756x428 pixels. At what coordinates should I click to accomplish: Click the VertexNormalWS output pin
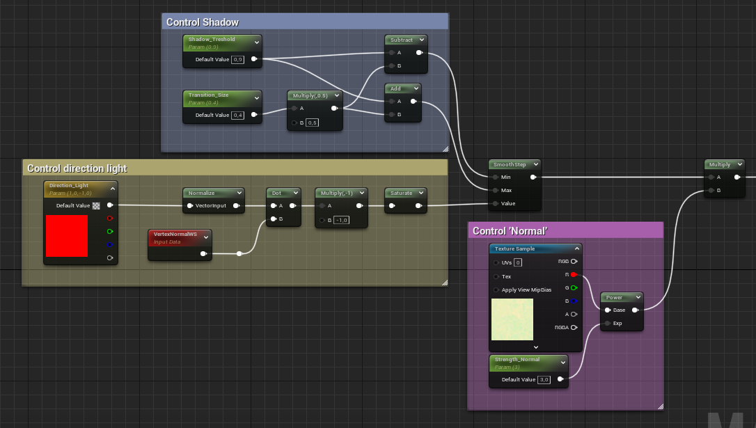(203, 254)
